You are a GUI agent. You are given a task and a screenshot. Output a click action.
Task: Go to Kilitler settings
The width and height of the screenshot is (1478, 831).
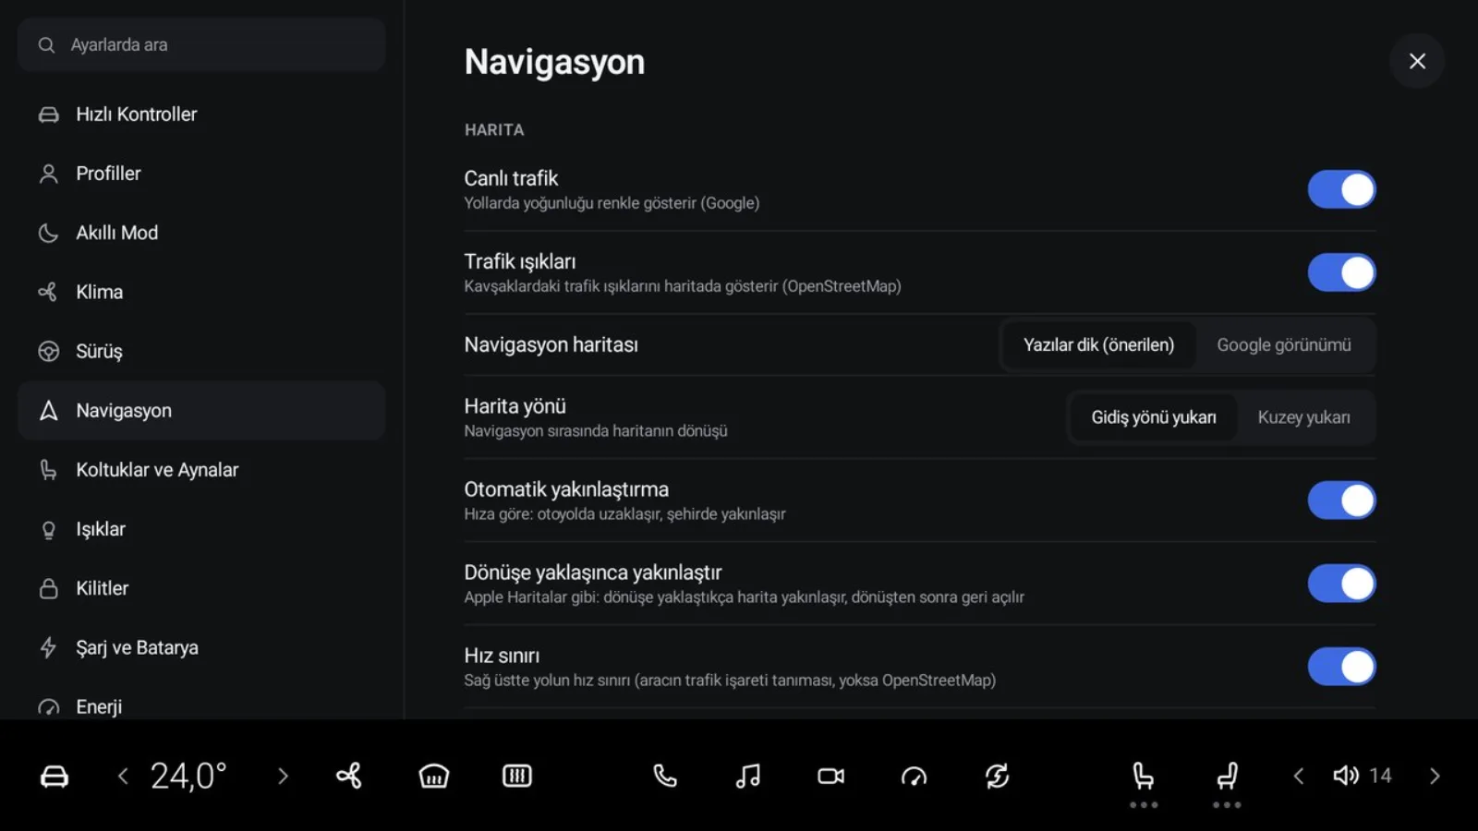click(x=201, y=588)
